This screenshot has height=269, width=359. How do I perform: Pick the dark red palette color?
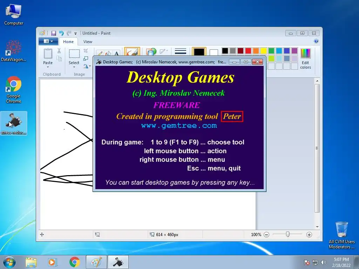pyautogui.click(x=241, y=51)
